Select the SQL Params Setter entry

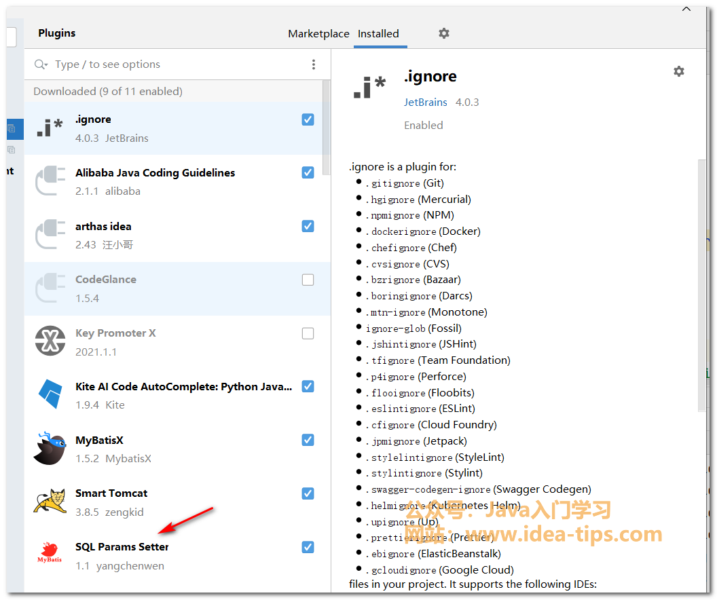click(x=177, y=556)
